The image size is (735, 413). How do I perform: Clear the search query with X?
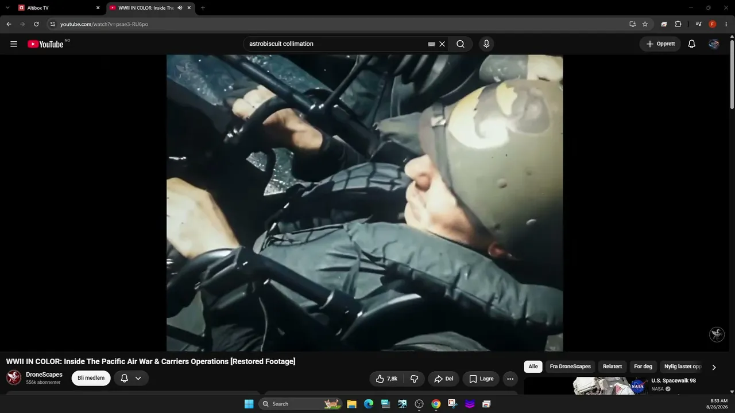point(442,44)
